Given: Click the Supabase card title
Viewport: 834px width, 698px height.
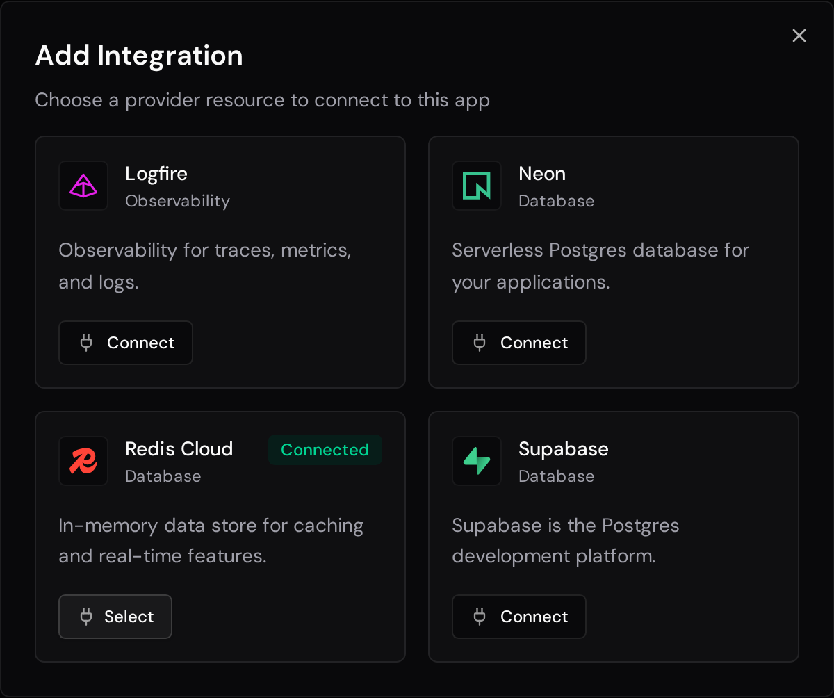Looking at the screenshot, I should (x=564, y=449).
